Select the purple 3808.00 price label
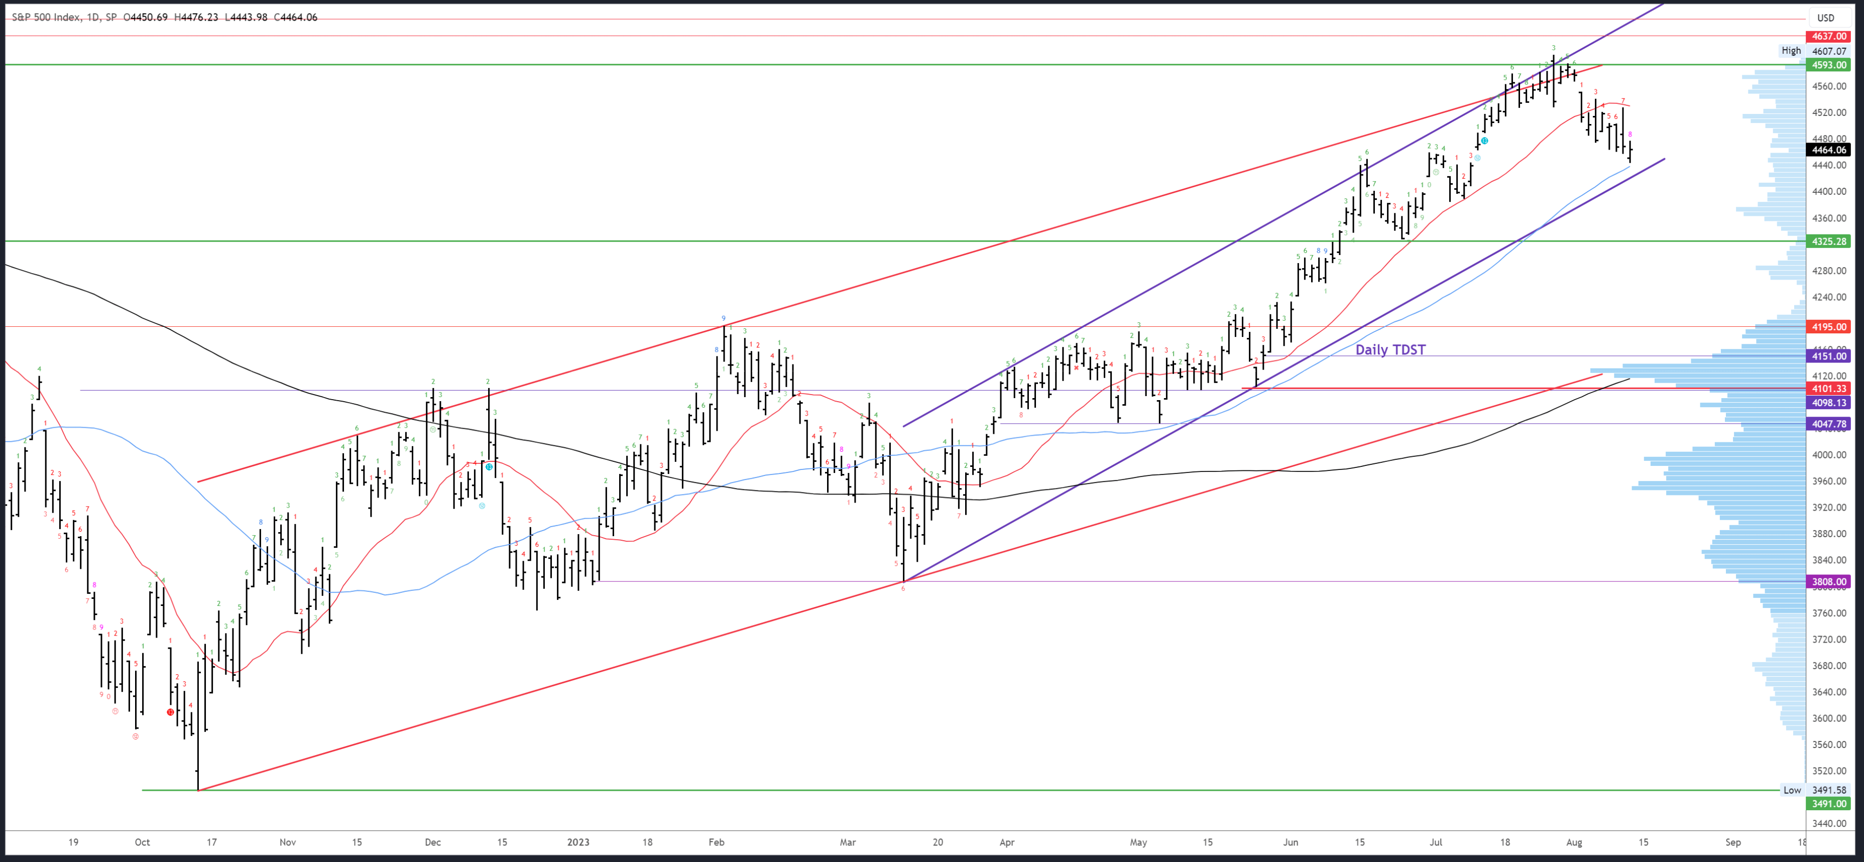 pyautogui.click(x=1828, y=581)
